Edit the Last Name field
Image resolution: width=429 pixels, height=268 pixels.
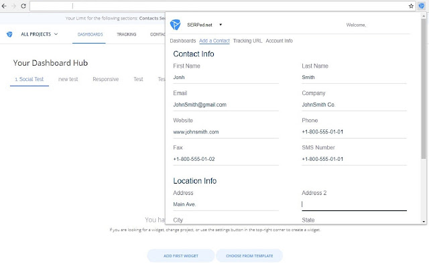(x=354, y=78)
